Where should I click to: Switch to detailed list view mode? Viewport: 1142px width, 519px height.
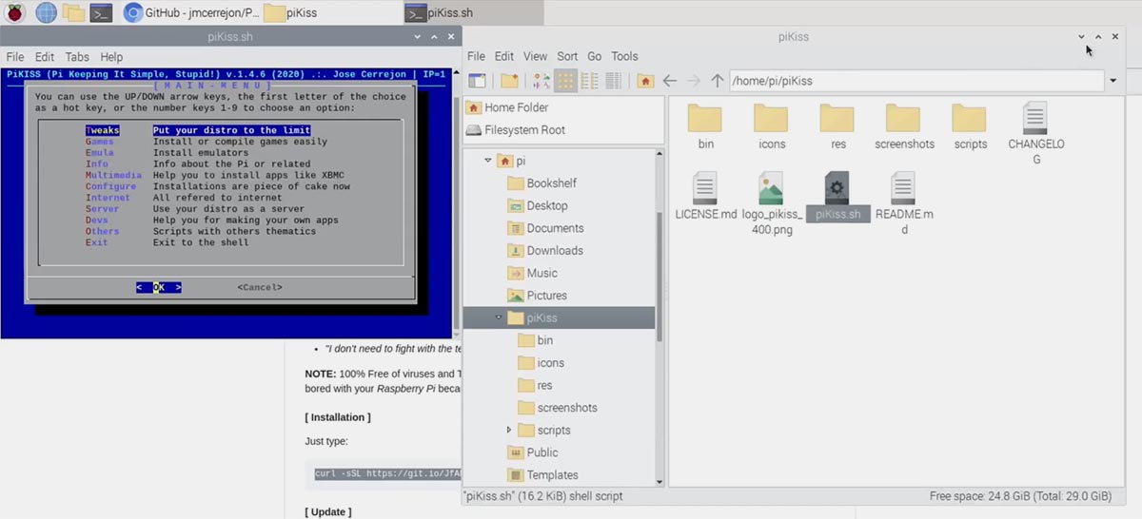614,82
